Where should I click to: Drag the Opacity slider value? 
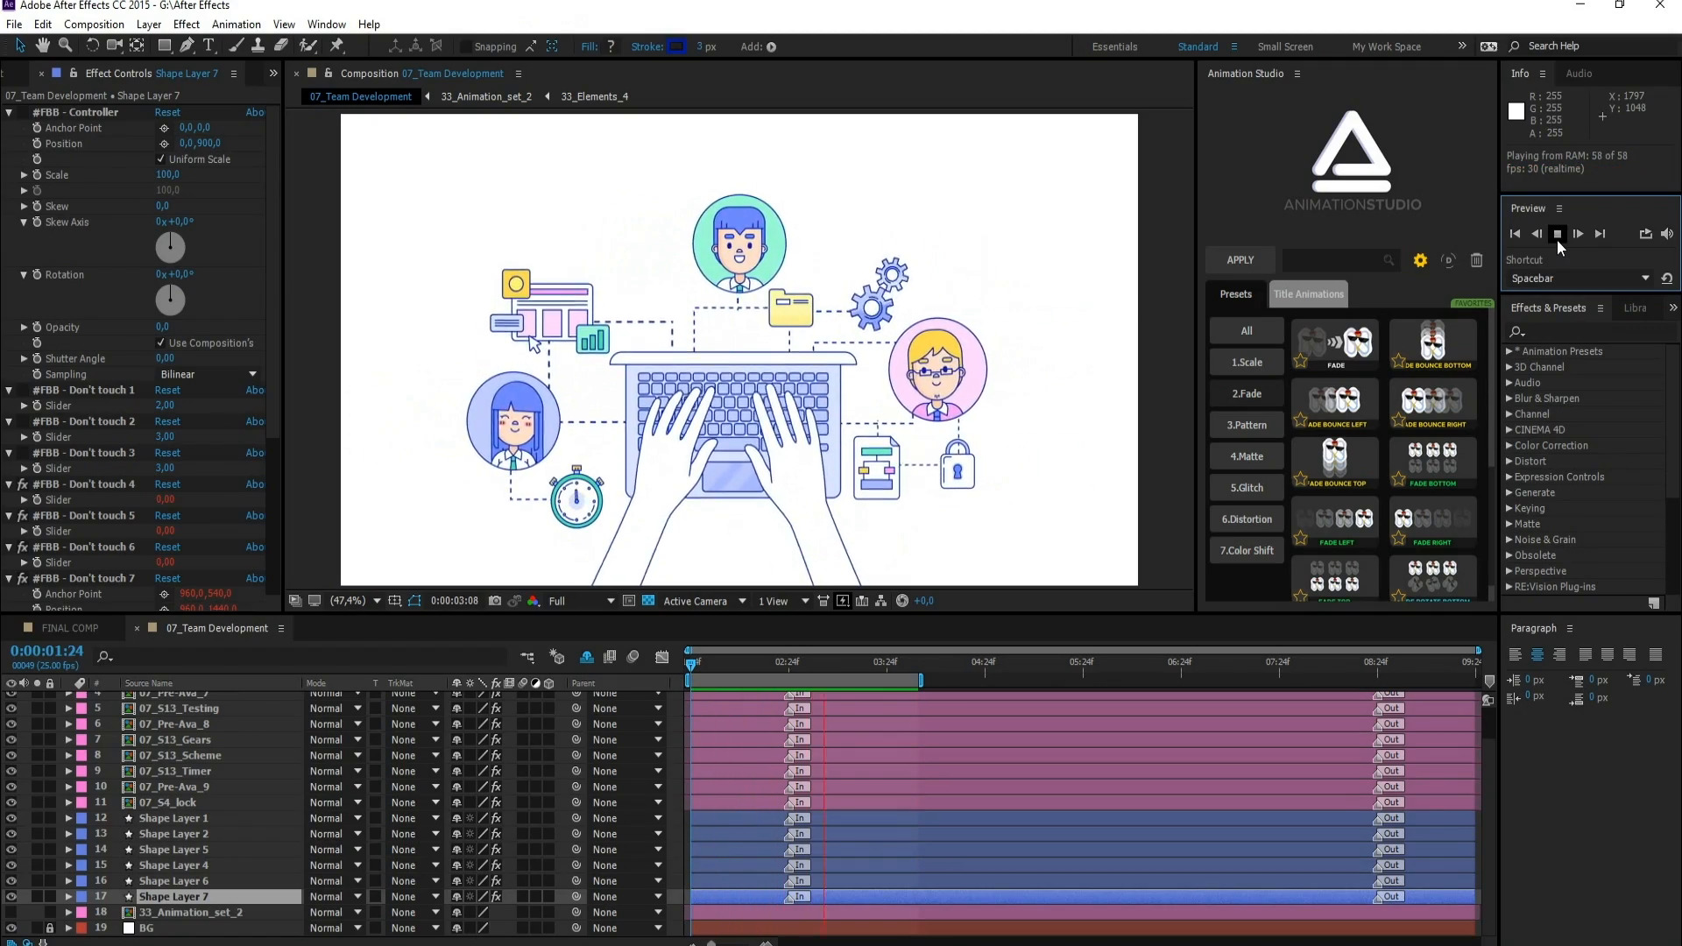point(163,327)
